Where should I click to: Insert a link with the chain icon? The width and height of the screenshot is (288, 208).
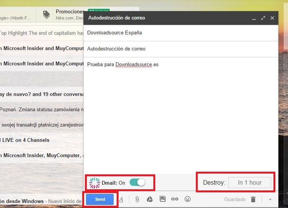(175, 199)
